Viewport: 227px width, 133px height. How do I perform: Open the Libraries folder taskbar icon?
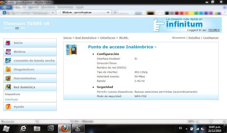(x=37, y=128)
